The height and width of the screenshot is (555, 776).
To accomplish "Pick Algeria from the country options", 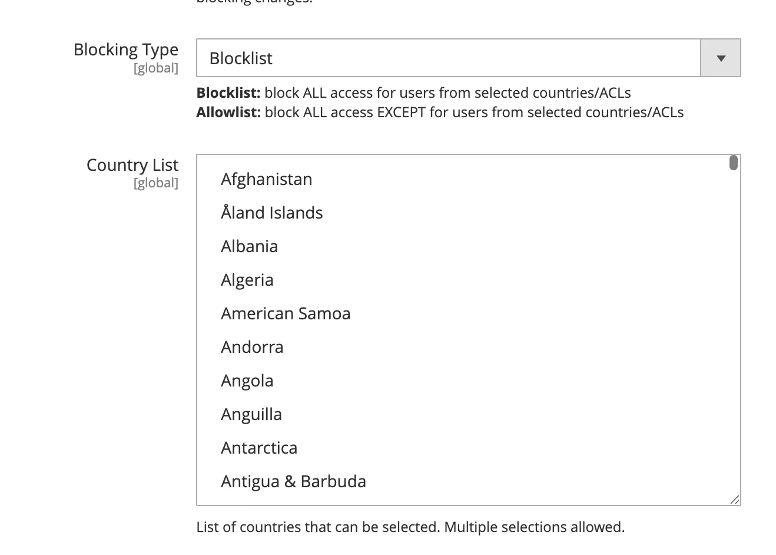I will [x=247, y=280].
